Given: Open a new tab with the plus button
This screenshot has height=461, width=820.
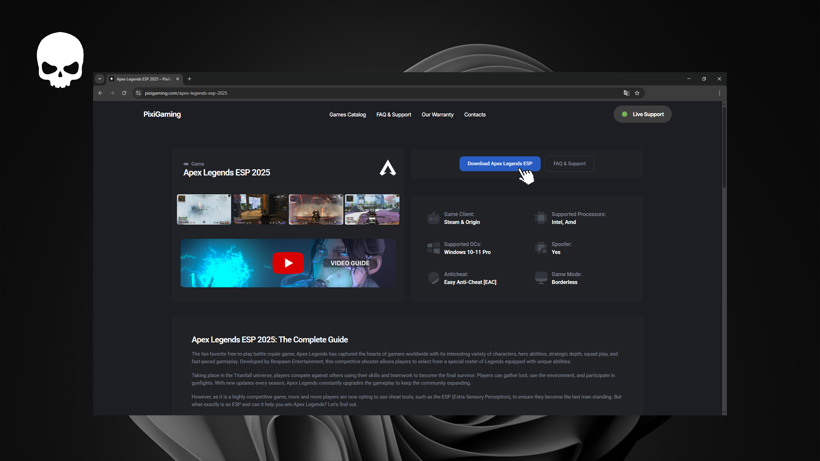Looking at the screenshot, I should [190, 79].
